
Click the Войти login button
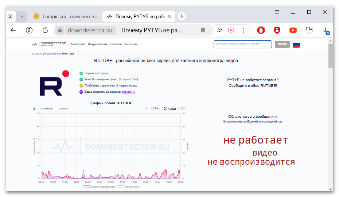pos(282,44)
